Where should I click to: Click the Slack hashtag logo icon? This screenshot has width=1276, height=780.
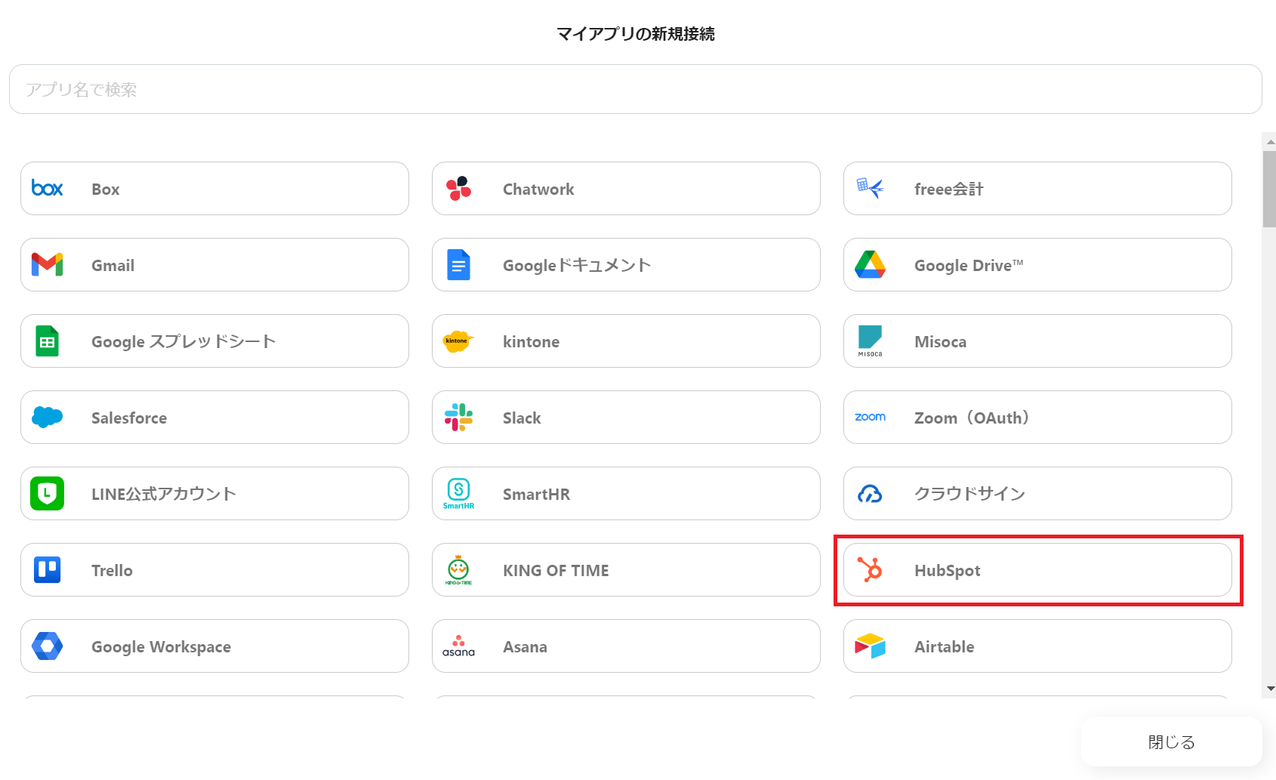pos(458,417)
